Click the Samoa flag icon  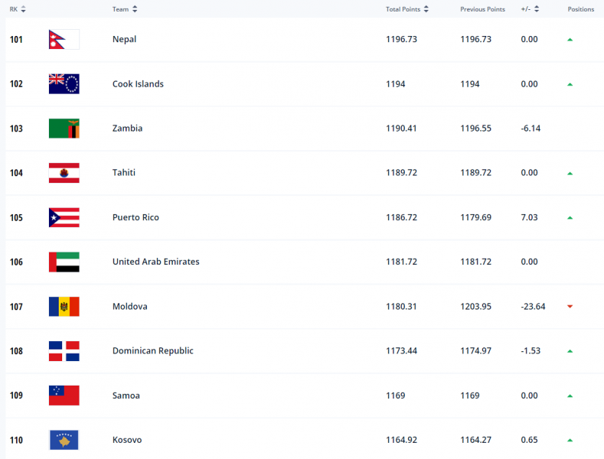coord(64,396)
